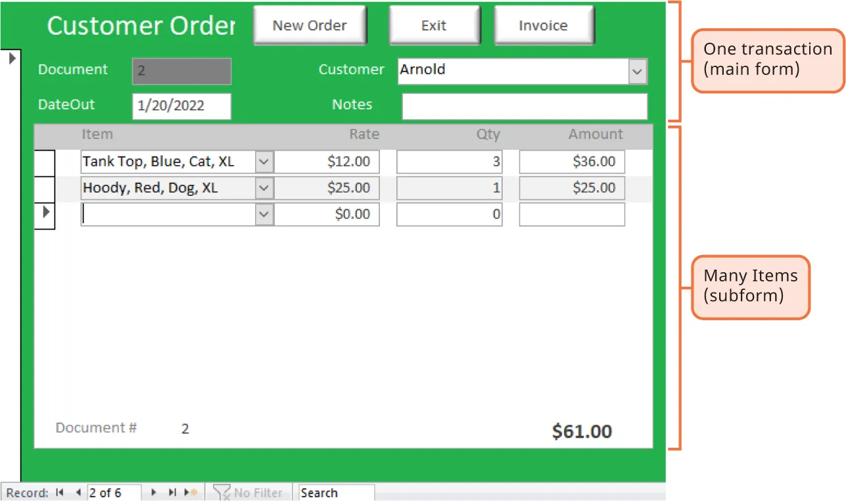Move to the previous record
Viewport: 846px width, 501px height.
[78, 492]
